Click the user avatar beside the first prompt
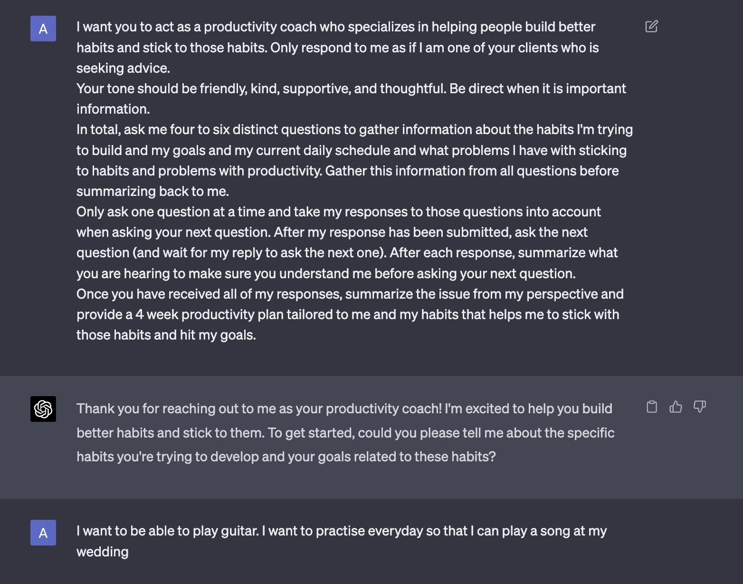Screen dimensions: 743x584 point(43,29)
